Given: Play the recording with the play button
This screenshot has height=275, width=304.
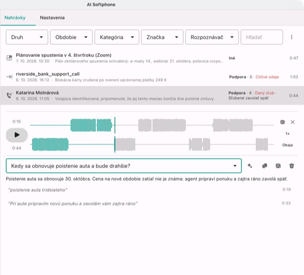Looking at the screenshot, I should point(17,135).
